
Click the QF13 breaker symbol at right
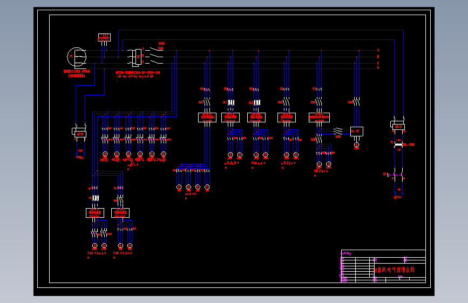tap(398, 127)
